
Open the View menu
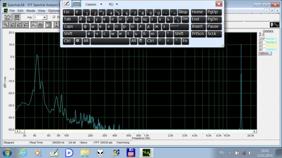click(41, 11)
